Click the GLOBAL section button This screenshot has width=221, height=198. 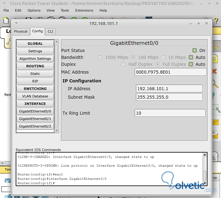[x=35, y=44]
